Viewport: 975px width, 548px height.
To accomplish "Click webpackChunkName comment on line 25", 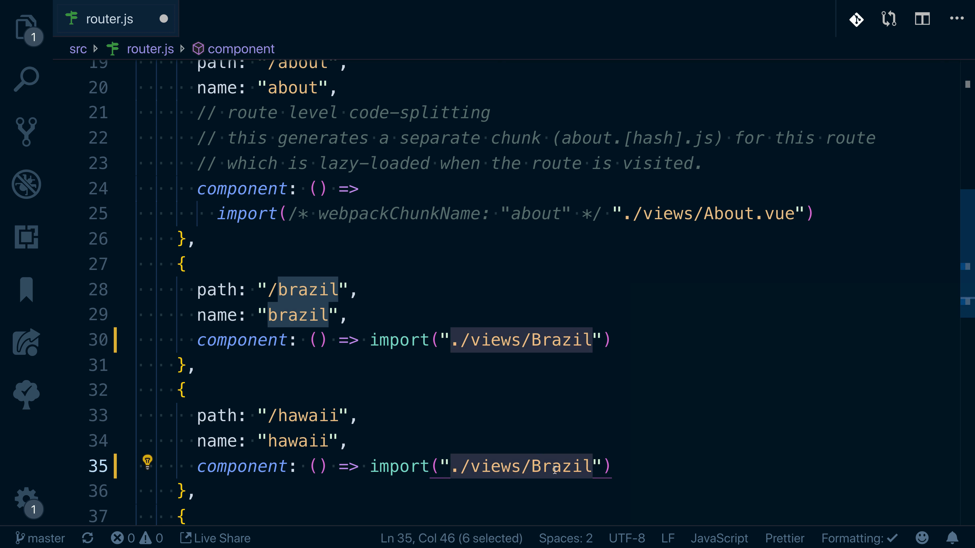I will tap(445, 214).
